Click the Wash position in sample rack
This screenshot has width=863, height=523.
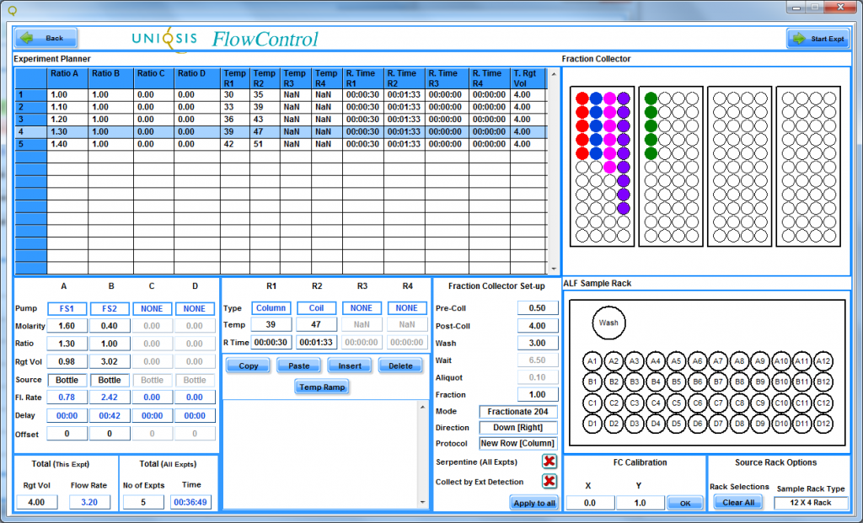[x=608, y=323]
